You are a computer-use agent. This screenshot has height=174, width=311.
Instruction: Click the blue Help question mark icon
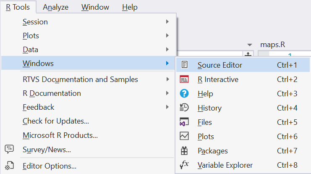point(184,93)
